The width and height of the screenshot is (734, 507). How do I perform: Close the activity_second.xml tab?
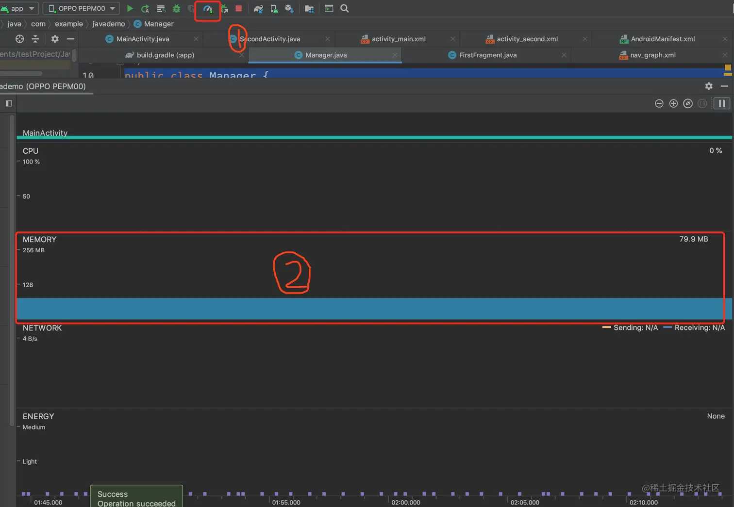coord(585,39)
